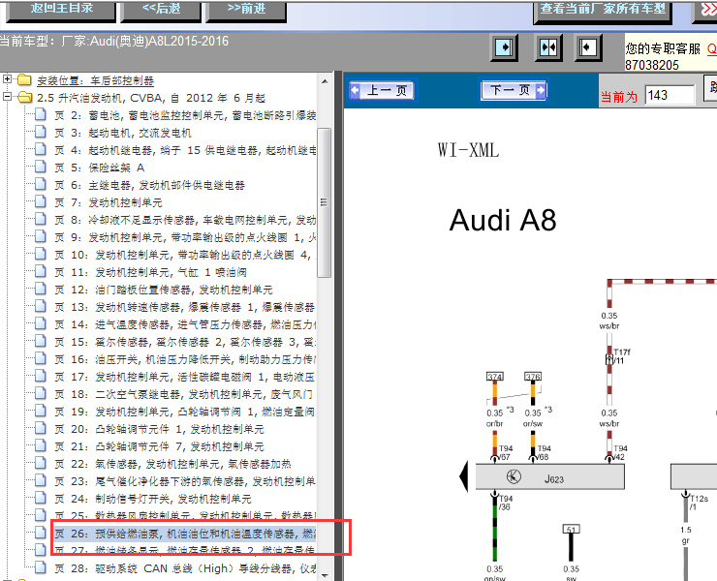Click document icon beside 页 23
This screenshot has height=581, width=717.
(x=41, y=480)
